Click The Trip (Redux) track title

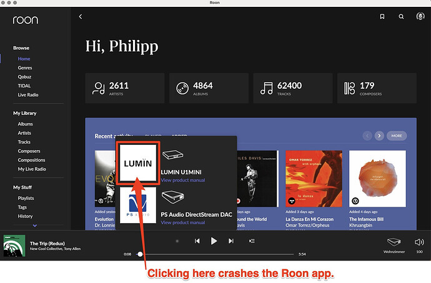coord(47,244)
